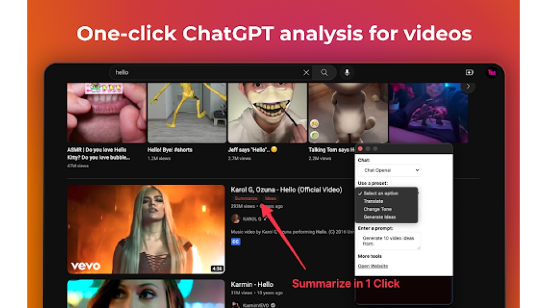Open the Talking Tom short thumbnail
Image resolution: width=547 pixels, height=308 pixels.
(348, 113)
